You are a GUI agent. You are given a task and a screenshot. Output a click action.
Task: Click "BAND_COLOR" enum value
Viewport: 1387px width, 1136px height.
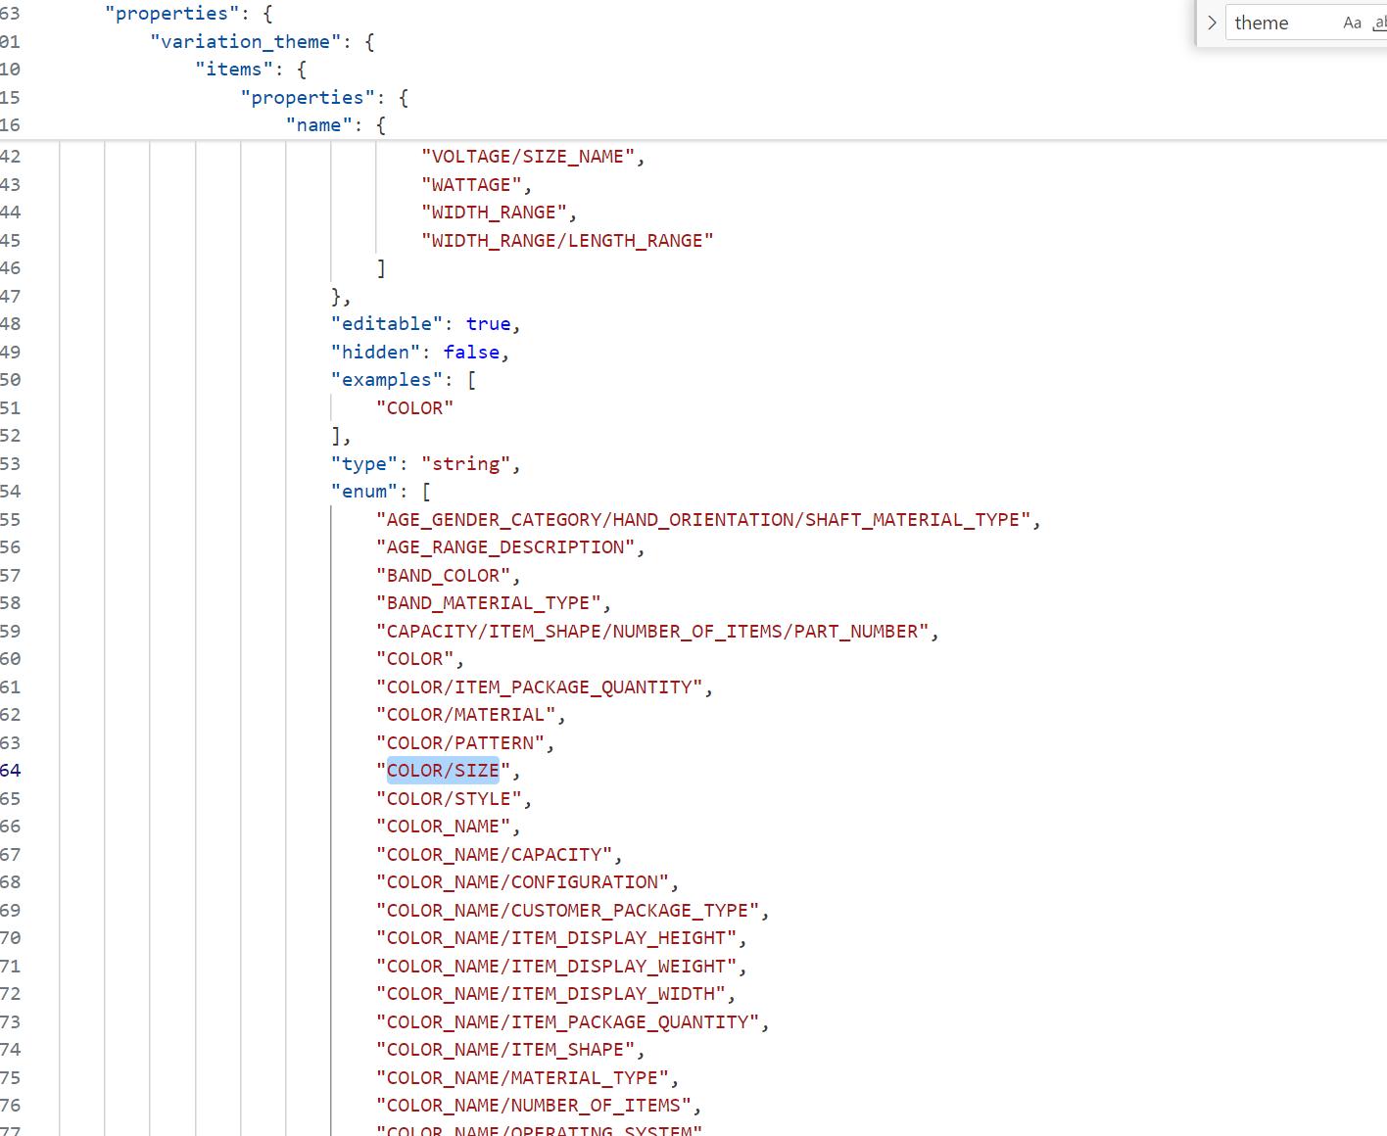[444, 576]
